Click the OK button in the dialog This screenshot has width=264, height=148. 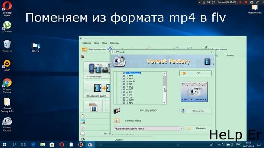point(196,74)
